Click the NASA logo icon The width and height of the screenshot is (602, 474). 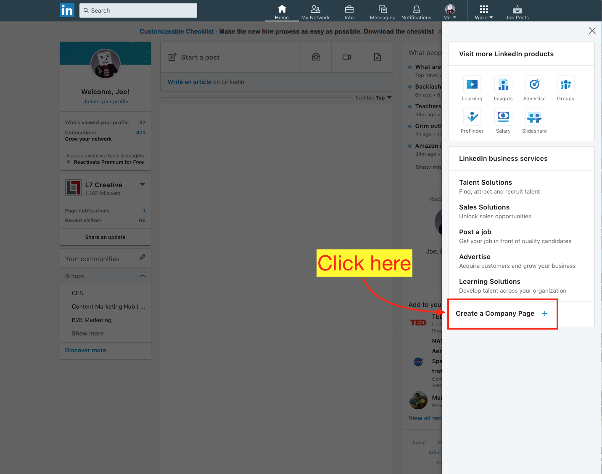click(418, 361)
